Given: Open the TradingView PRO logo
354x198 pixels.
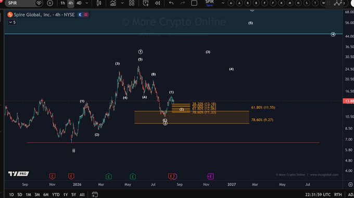Looking at the screenshot, I should point(19,174).
